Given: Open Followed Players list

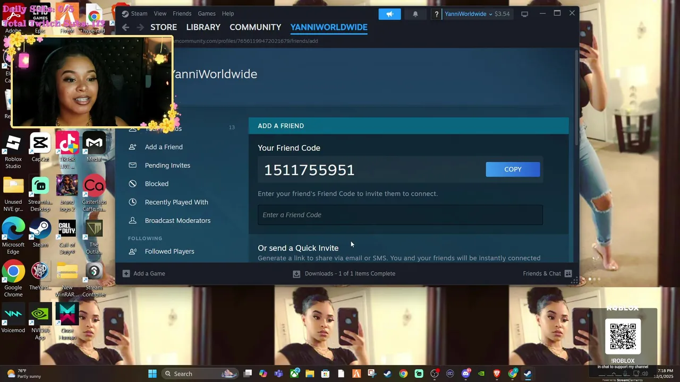Looking at the screenshot, I should (x=169, y=251).
